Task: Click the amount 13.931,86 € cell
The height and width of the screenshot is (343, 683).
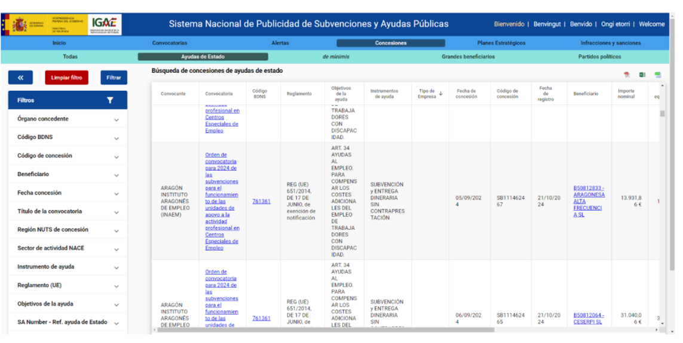Action: pyautogui.click(x=631, y=201)
